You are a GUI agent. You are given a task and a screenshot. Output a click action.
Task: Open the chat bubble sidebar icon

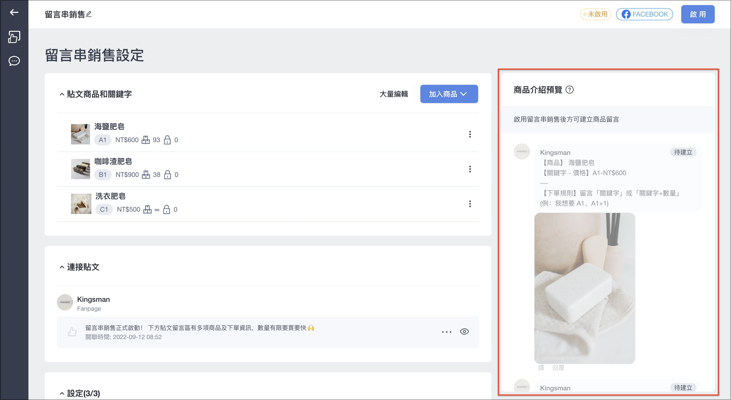click(x=14, y=61)
